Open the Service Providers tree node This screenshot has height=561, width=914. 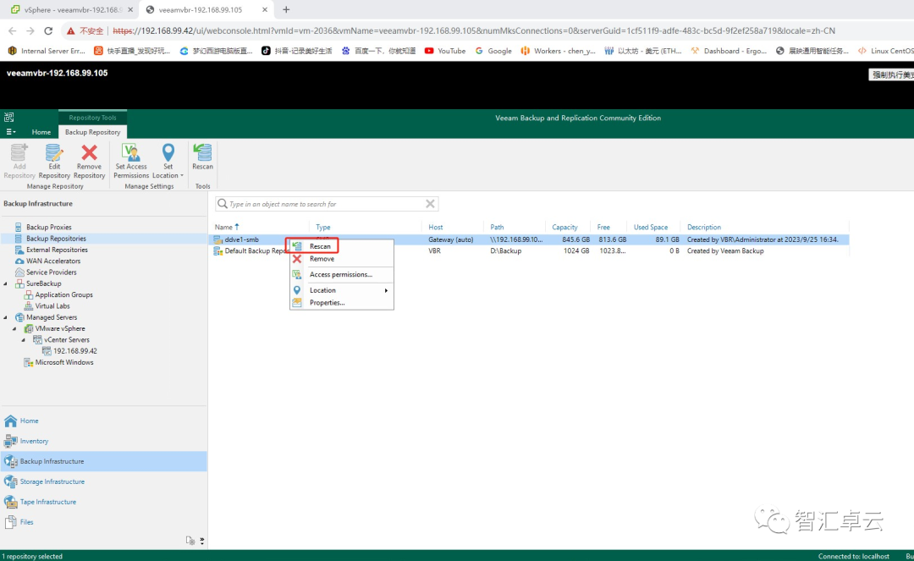52,272
